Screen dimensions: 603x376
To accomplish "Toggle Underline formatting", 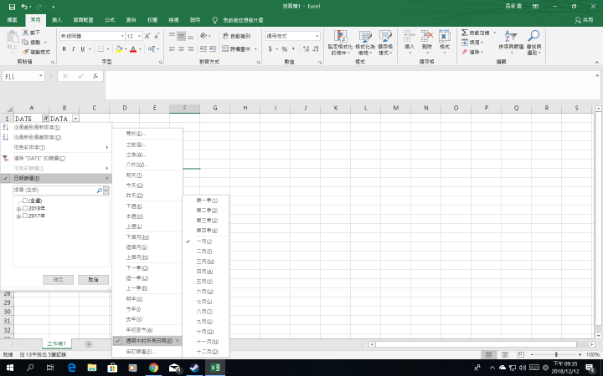I will point(82,49).
